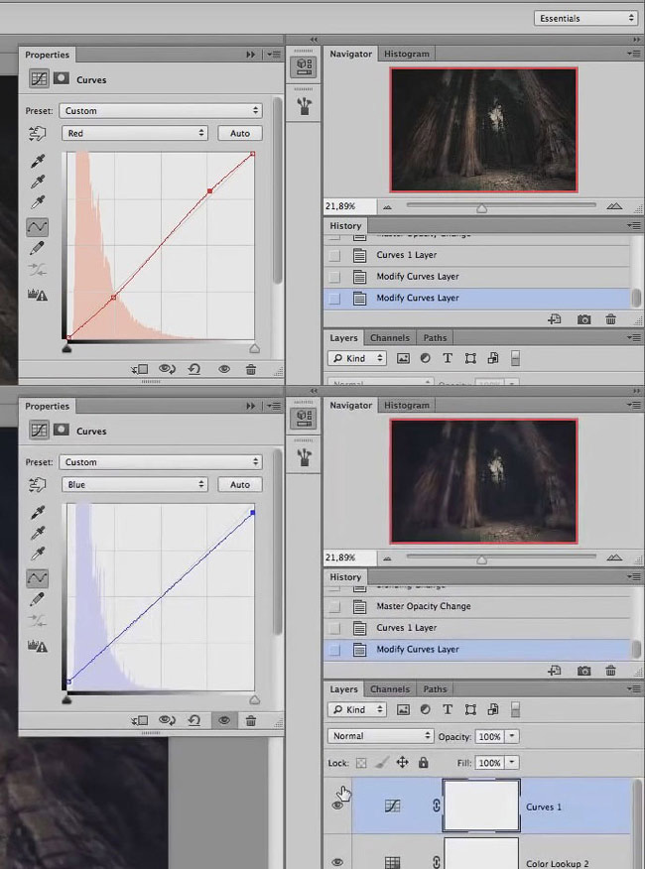
Task: Select the Curves 1 layer name
Action: [x=543, y=807]
